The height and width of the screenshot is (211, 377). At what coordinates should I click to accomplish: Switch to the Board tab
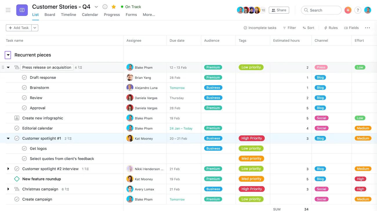pyautogui.click(x=50, y=14)
